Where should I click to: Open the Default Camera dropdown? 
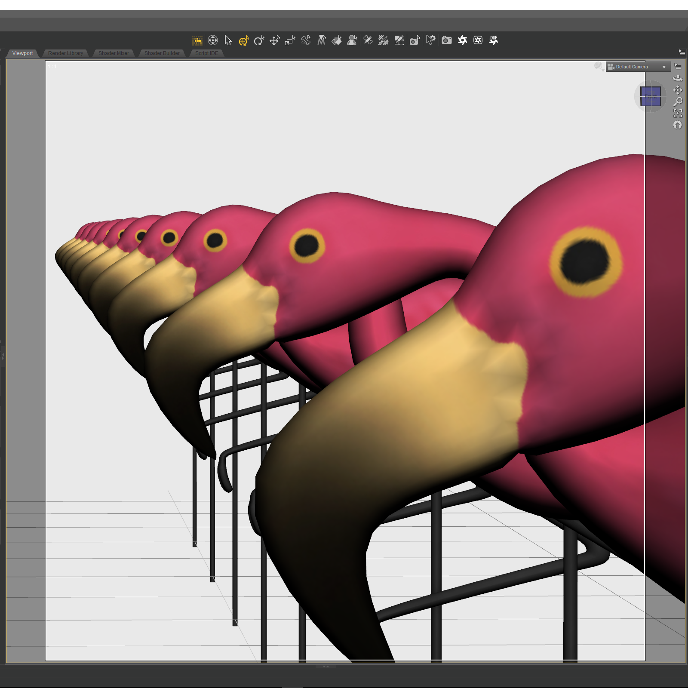click(638, 67)
